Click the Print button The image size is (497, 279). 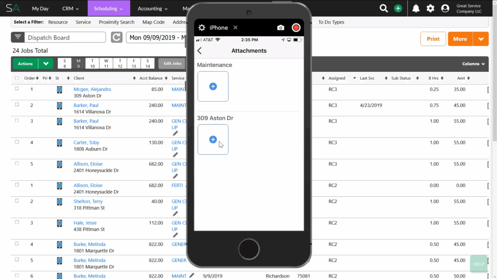click(433, 39)
